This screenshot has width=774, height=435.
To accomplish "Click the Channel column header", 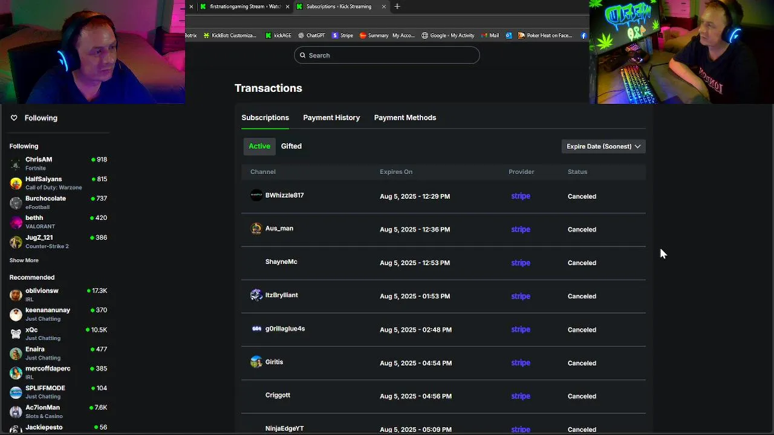I will (x=263, y=172).
